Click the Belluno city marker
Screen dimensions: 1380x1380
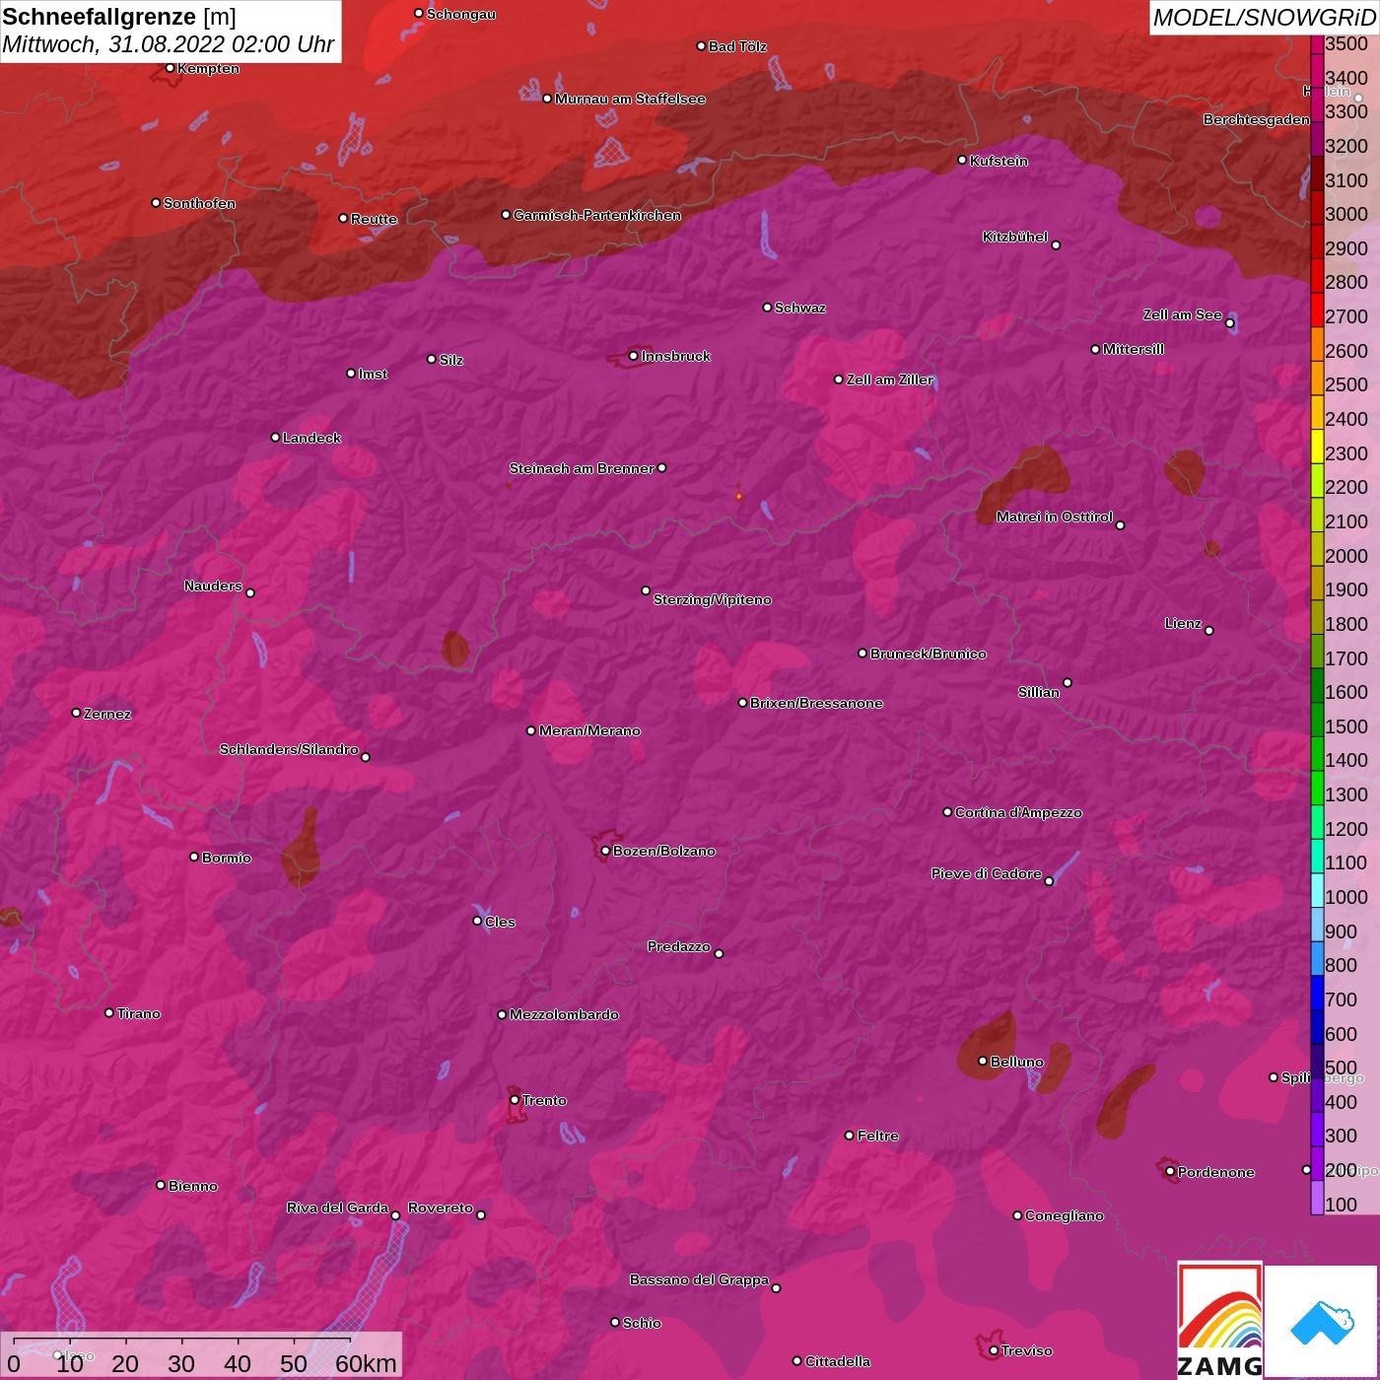pyautogui.click(x=982, y=1061)
